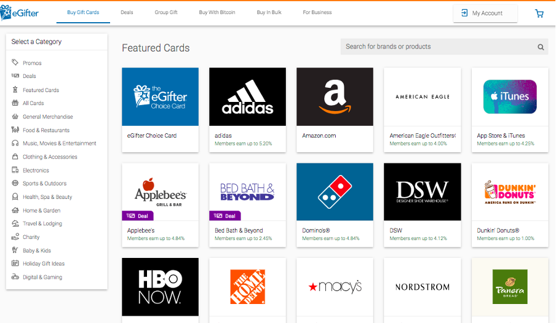Select the Charity category link
The height and width of the screenshot is (323, 556).
point(31,237)
